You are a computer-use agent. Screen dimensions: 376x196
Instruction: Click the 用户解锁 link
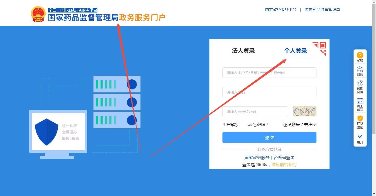coord(231,125)
